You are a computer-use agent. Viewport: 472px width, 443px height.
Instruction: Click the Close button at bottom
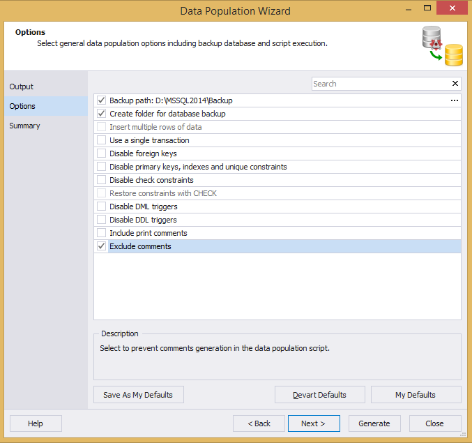[x=435, y=423]
